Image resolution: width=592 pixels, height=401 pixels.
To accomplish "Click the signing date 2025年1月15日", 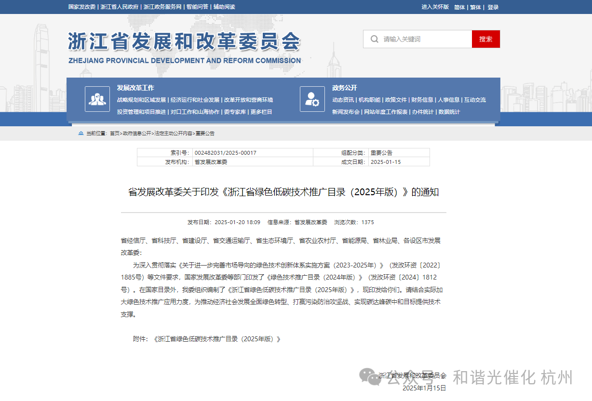I will pyautogui.click(x=424, y=388).
